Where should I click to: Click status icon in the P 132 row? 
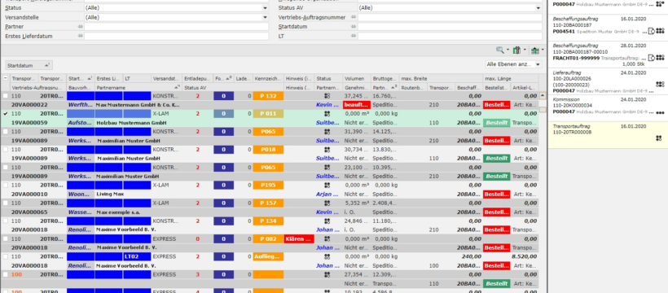pyautogui.click(x=327, y=96)
